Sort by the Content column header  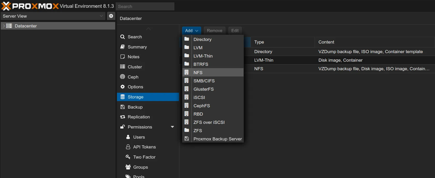326,42
